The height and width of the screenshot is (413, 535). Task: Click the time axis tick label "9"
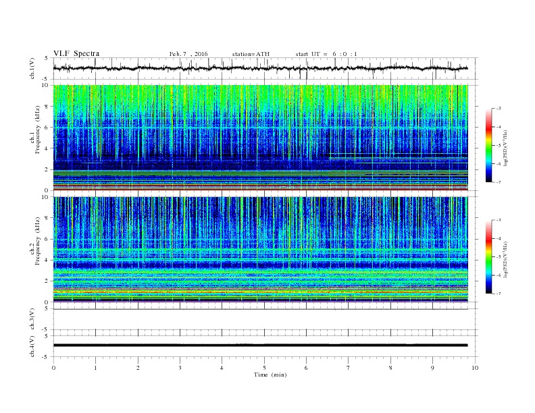coord(432,368)
